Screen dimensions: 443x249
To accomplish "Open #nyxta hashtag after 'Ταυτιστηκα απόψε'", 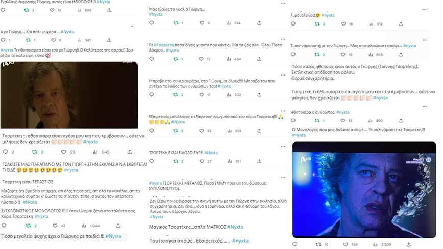I will tap(240, 241).
